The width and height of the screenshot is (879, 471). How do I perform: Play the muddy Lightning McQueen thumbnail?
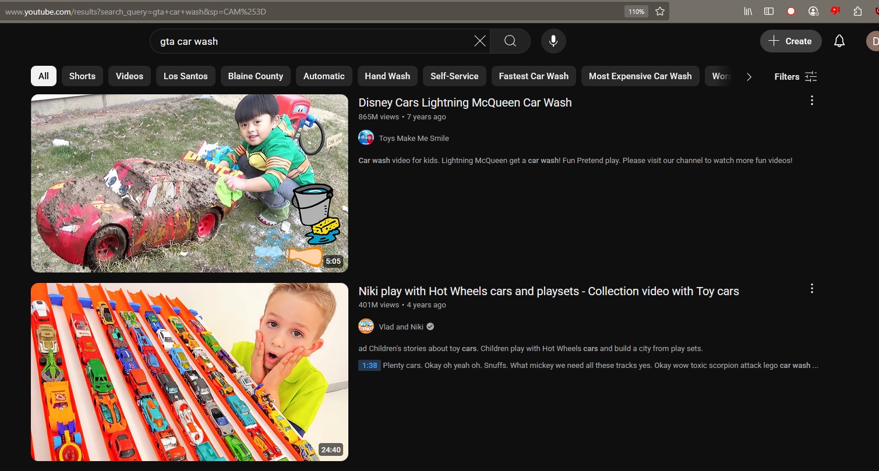(x=189, y=183)
